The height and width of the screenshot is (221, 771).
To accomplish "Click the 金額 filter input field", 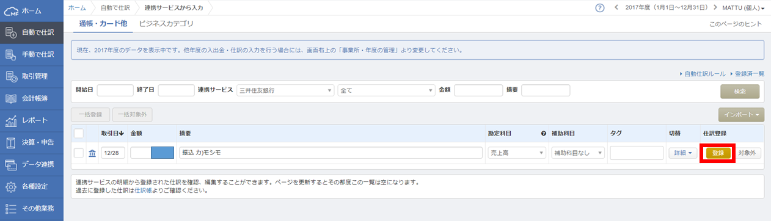I will click(478, 90).
